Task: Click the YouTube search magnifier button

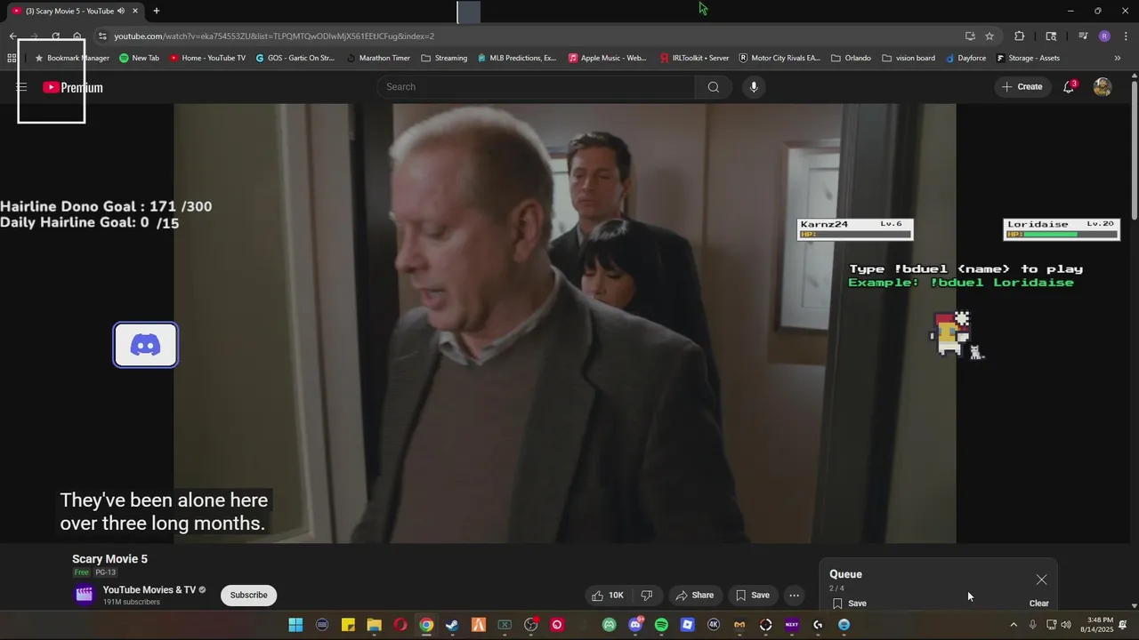Action: pyautogui.click(x=713, y=87)
